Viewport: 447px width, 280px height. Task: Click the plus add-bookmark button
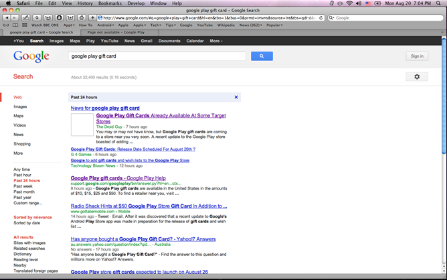[x=92, y=17]
